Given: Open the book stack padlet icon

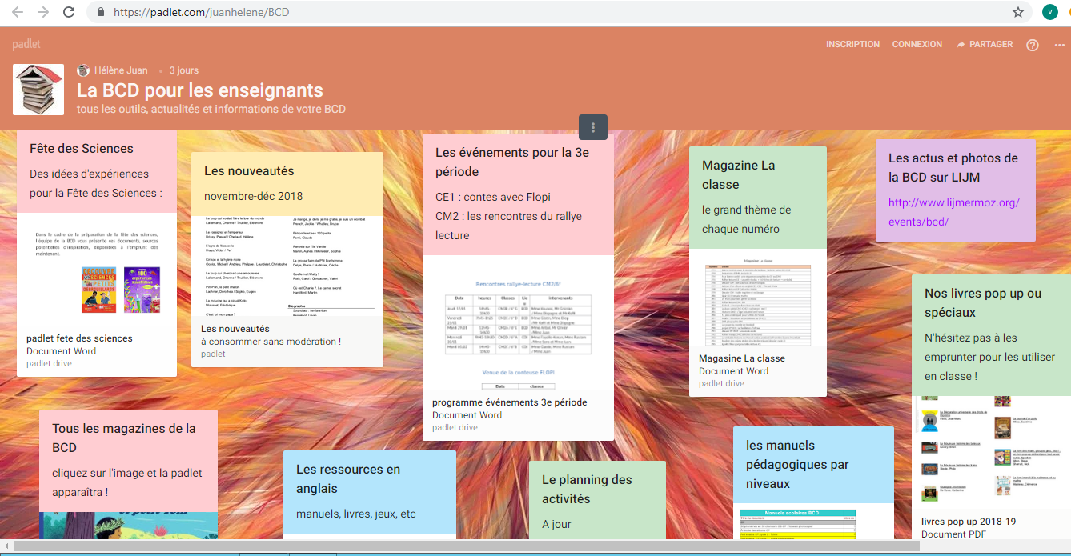Looking at the screenshot, I should (x=38, y=90).
